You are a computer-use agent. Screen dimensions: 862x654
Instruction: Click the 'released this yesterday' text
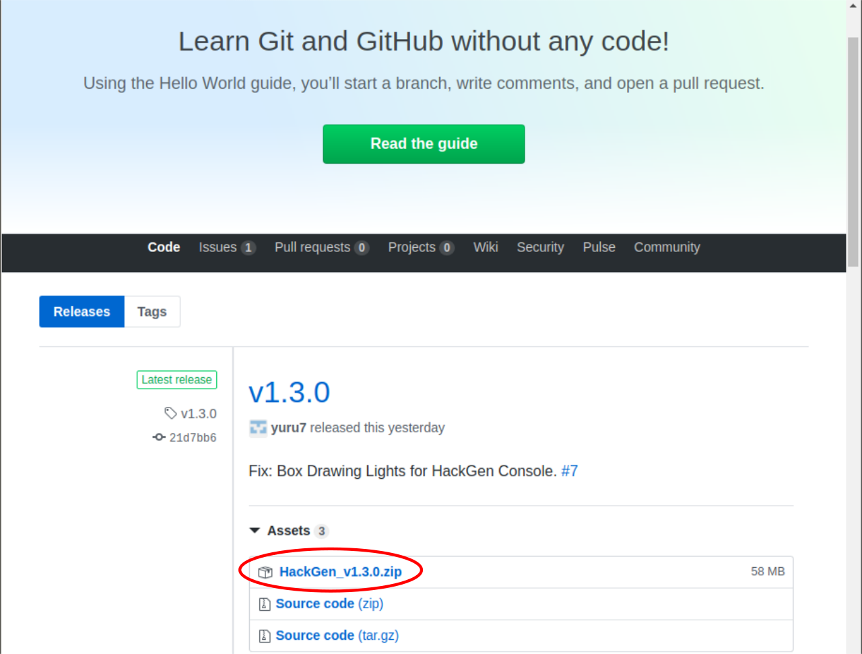point(377,428)
